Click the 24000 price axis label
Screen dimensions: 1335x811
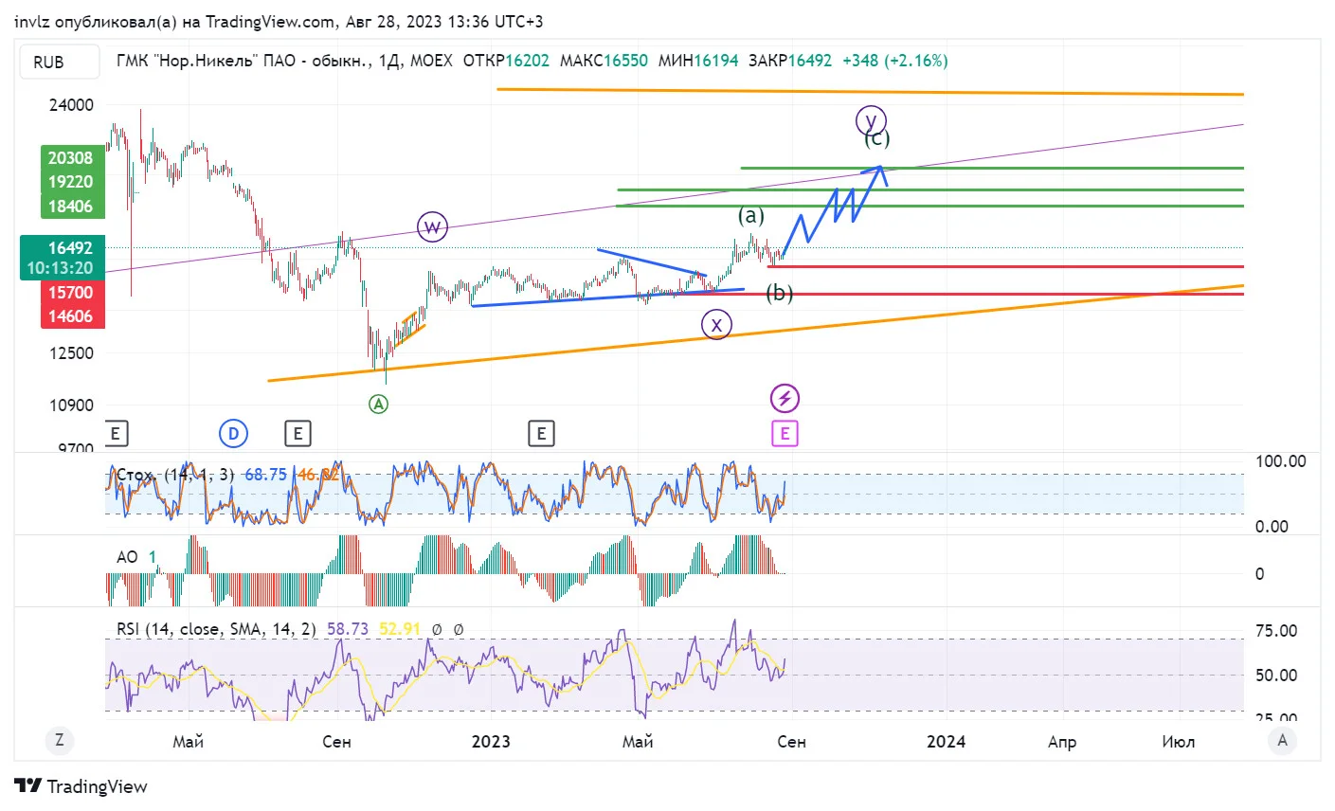tap(72, 105)
